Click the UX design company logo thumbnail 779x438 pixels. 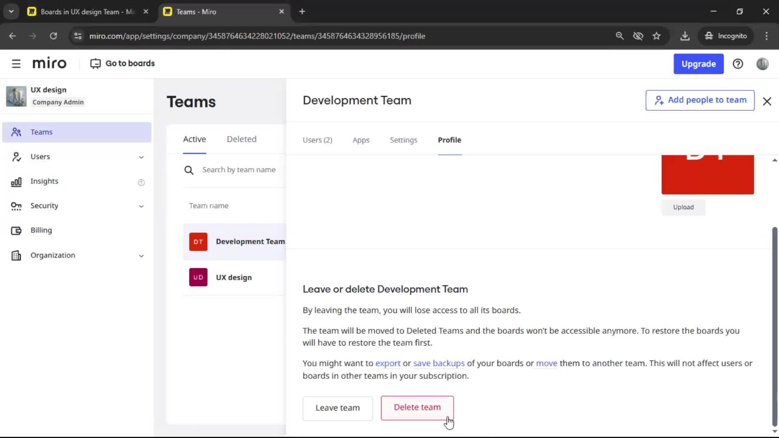tap(16, 96)
